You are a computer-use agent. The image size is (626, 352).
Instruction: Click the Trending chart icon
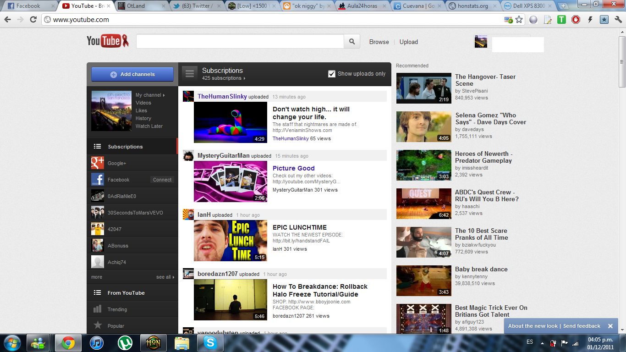click(x=97, y=309)
